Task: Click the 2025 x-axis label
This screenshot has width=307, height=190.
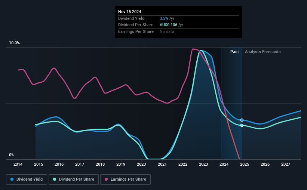Action: point(245,164)
